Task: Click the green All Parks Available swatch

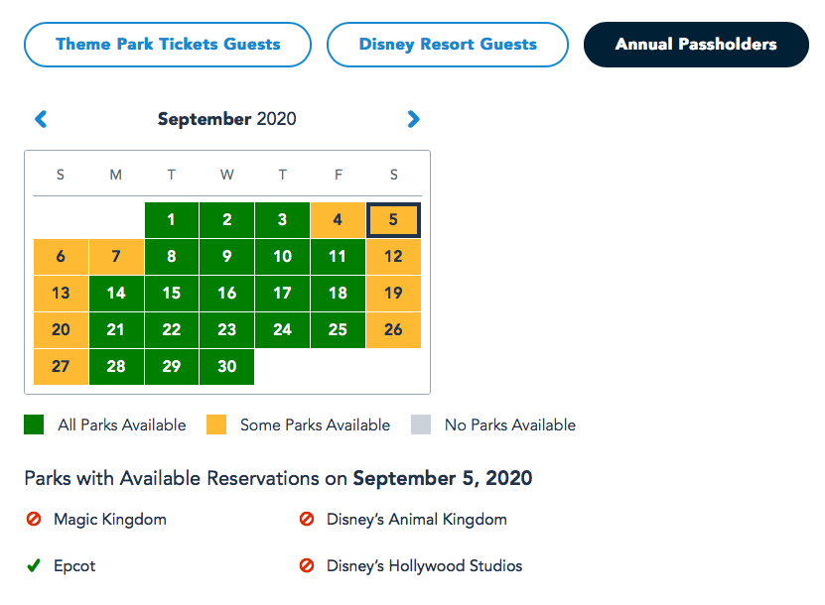Action: (35, 425)
